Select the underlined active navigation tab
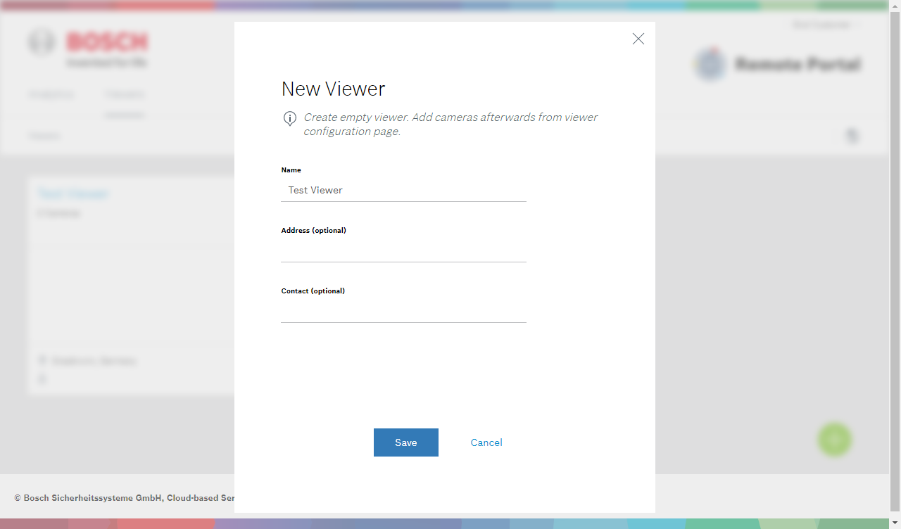 pyautogui.click(x=125, y=94)
